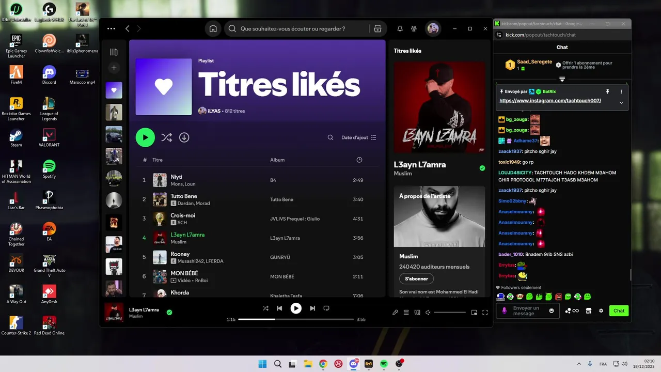Seek on the song progress bar
Screen dimensions: 661x372
[296, 319]
